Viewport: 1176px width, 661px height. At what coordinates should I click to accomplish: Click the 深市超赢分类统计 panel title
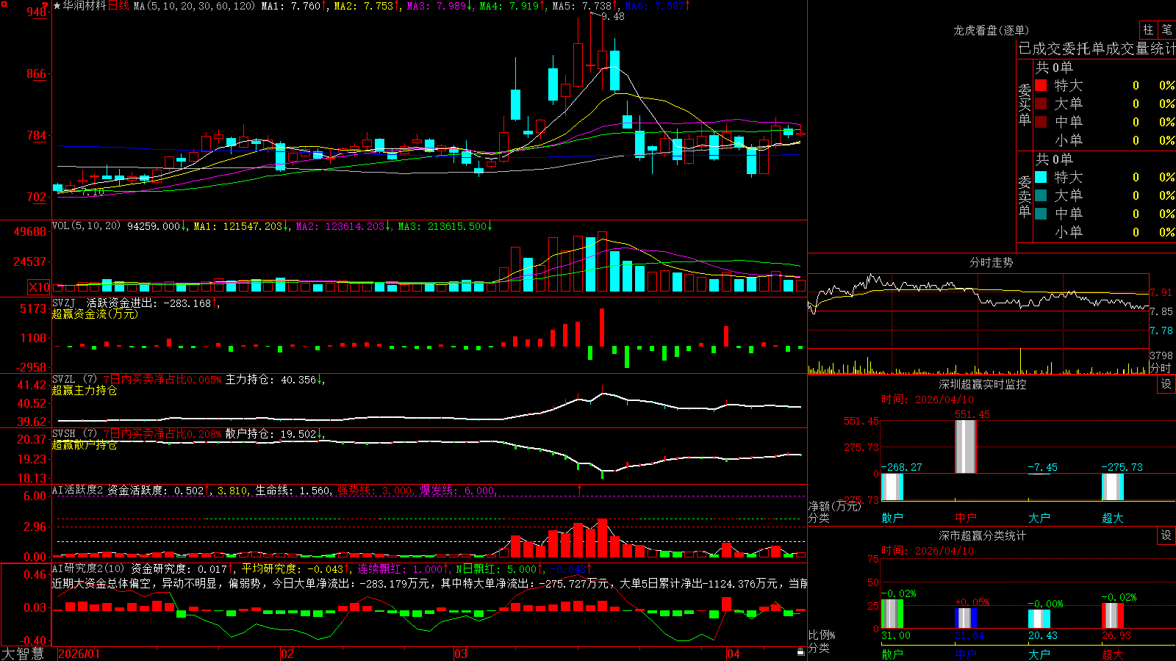pyautogui.click(x=982, y=535)
